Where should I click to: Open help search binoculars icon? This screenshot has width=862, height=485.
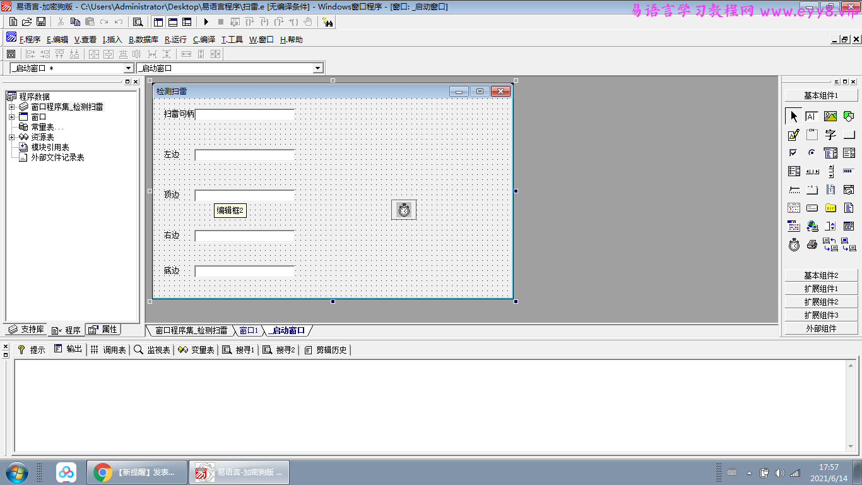328,22
